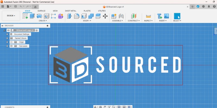Screen dimensions: 217x108
Task: Activate the Move/Copy arrows tool
Action: tap(105, 16)
